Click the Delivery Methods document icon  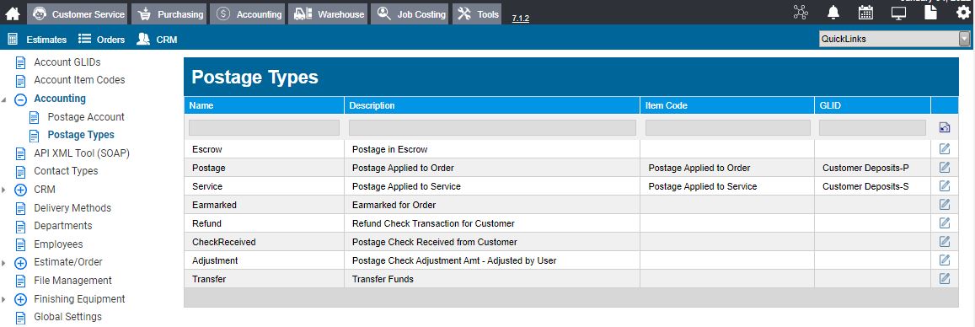pos(20,208)
